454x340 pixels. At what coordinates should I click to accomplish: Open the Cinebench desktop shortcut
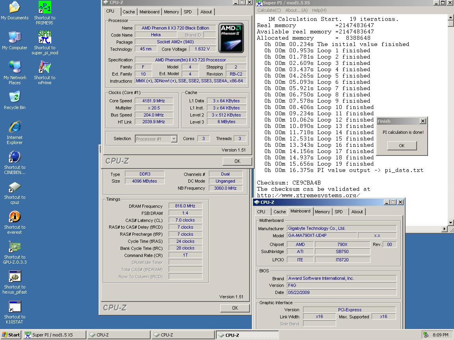tap(15, 157)
